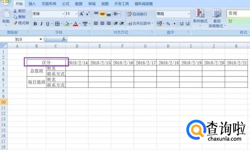
Task: Increase font size with the larger A icon
Action: pyautogui.click(x=82, y=14)
